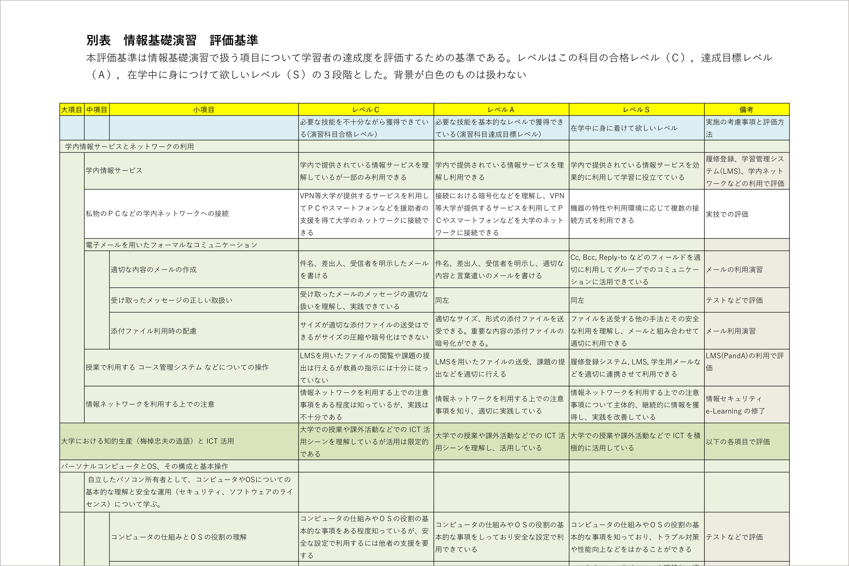Click cell starting Cc, Bcc, Reply-to などのフィールド
849x566 pixels.
(x=637, y=269)
